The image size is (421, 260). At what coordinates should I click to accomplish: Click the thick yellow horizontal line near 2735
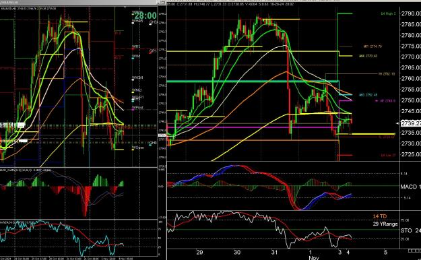(x=365, y=134)
